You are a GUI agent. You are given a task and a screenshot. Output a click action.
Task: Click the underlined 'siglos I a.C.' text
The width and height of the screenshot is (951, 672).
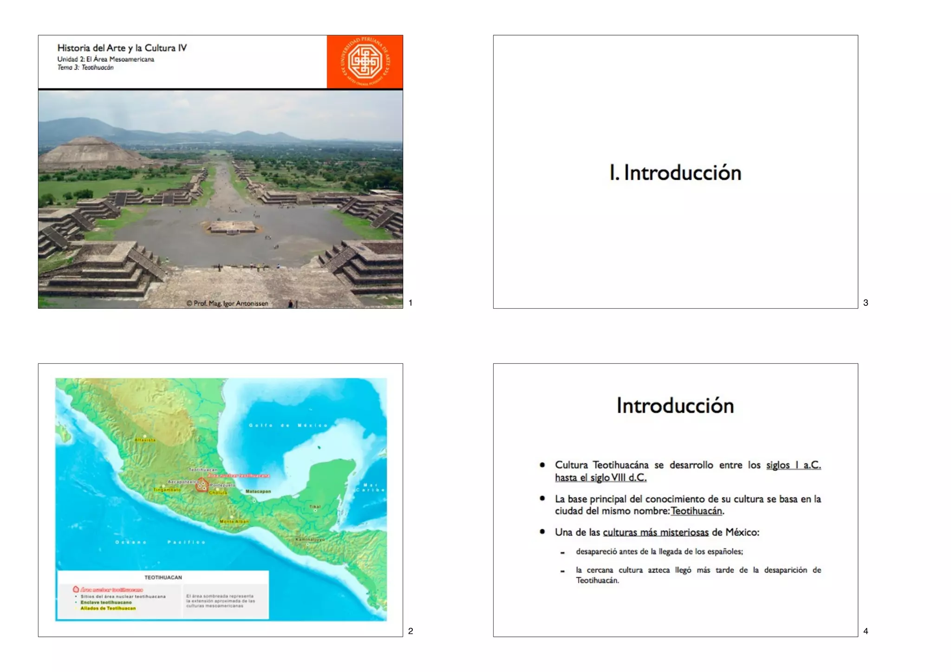point(793,465)
